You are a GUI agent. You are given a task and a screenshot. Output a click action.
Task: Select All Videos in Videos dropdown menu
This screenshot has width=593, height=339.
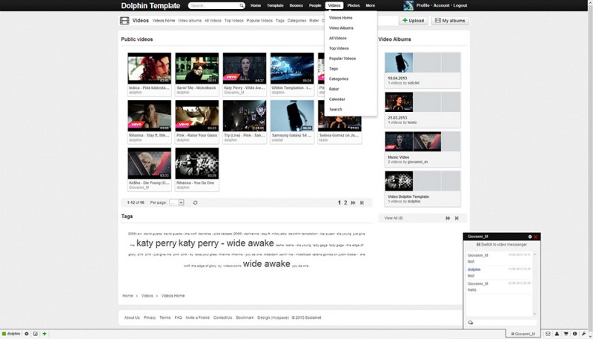(338, 39)
